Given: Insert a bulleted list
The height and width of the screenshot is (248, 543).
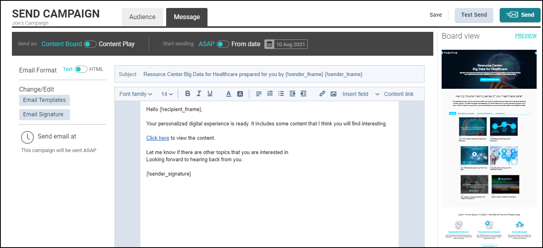Looking at the screenshot, I should (281, 94).
